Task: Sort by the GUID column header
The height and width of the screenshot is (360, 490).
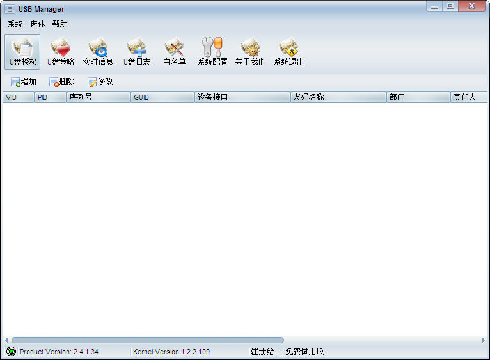Action: (x=162, y=97)
